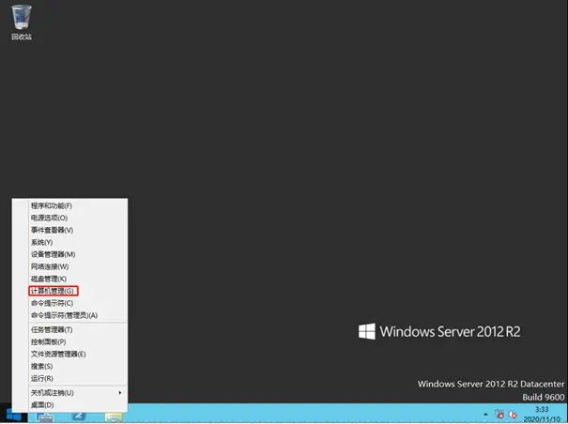Choose 磁盘管理(K) in the menu
Screen dimensions: 568x424
pos(69,279)
